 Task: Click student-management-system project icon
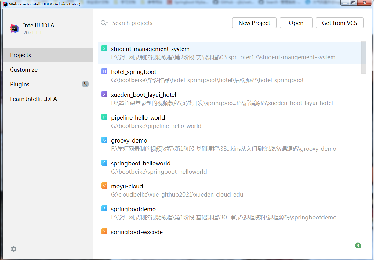tap(104, 49)
